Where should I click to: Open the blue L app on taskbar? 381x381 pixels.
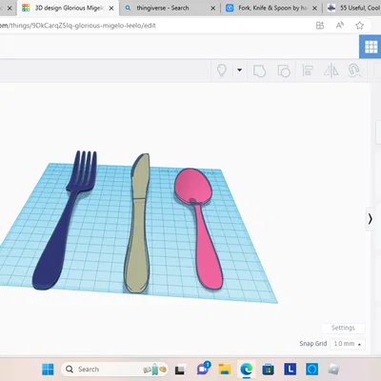click(291, 369)
